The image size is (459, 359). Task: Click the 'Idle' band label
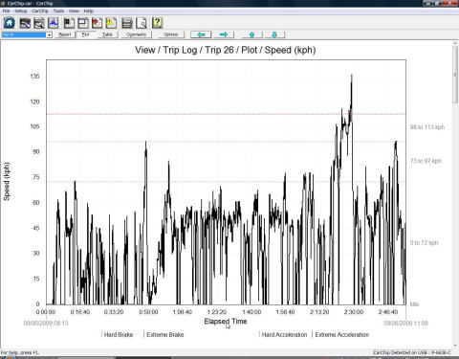414,304
